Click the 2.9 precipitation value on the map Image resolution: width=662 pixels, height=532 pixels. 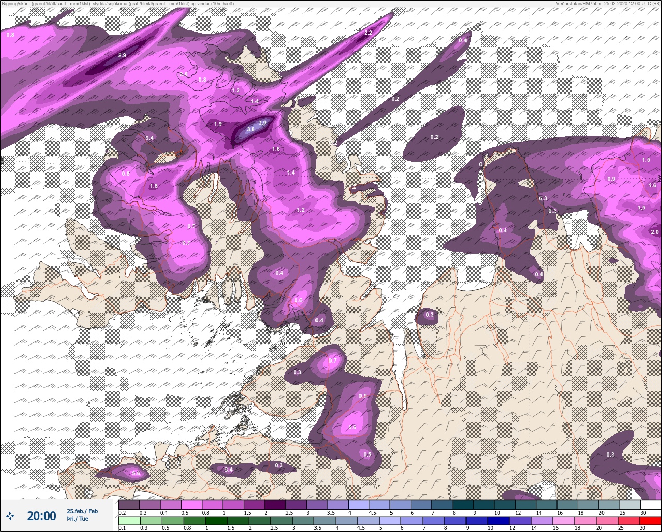(122, 55)
